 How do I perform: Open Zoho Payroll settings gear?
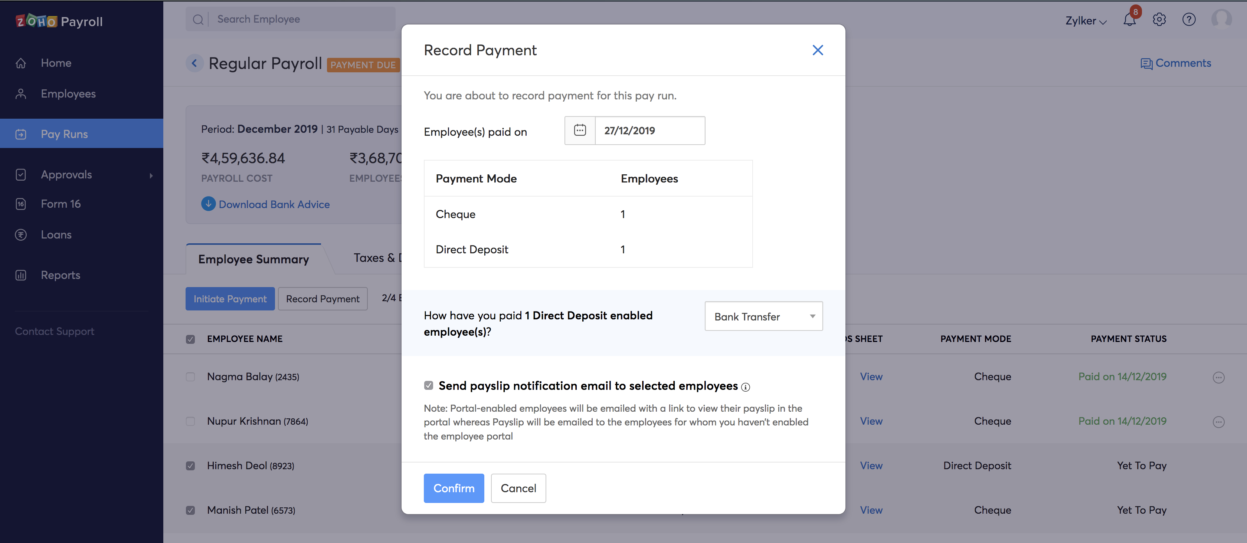(x=1159, y=20)
